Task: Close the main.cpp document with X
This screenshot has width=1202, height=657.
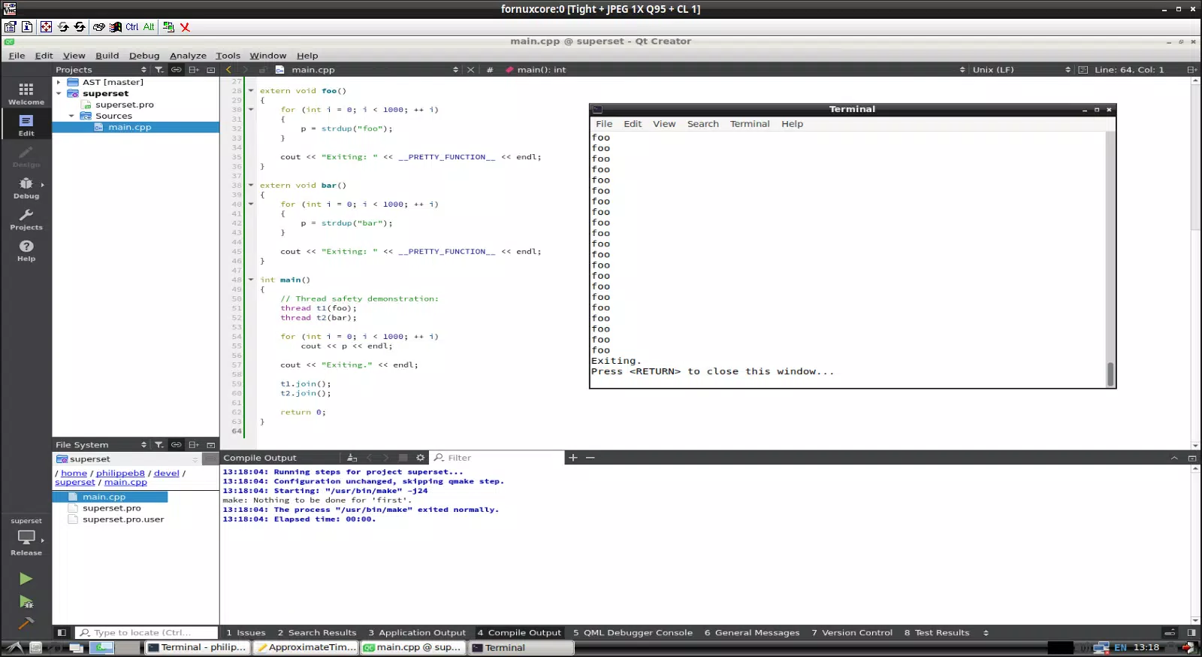Action: (x=471, y=70)
